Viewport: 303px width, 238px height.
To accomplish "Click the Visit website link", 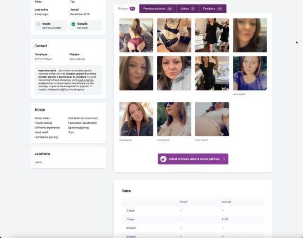I will tap(77, 59).
